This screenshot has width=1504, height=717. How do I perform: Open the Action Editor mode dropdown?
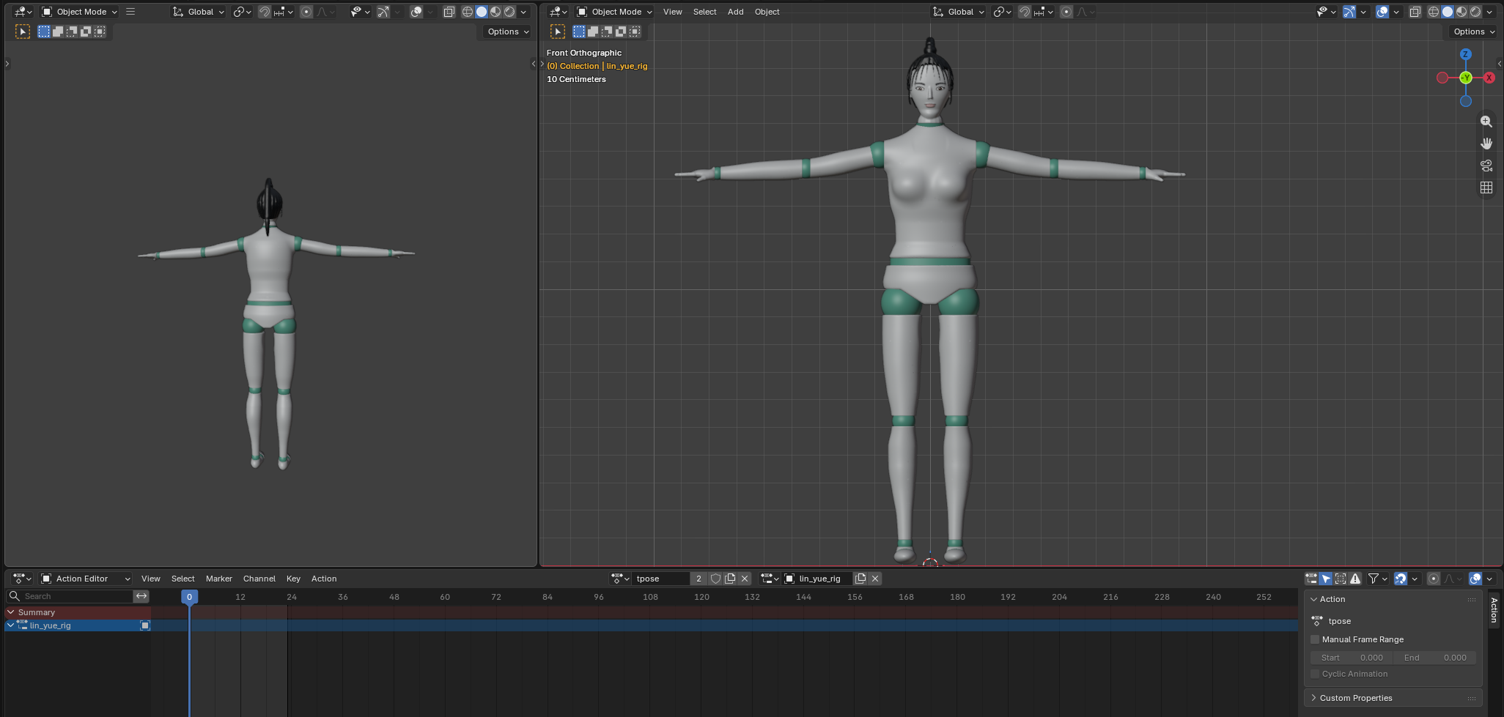[x=86, y=579]
